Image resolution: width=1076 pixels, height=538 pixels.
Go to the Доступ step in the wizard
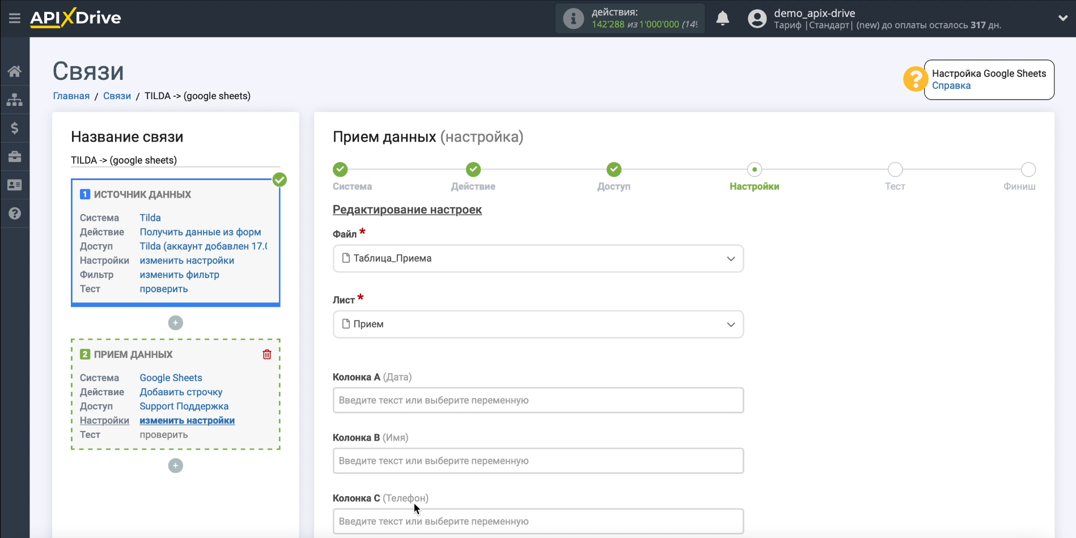point(613,169)
